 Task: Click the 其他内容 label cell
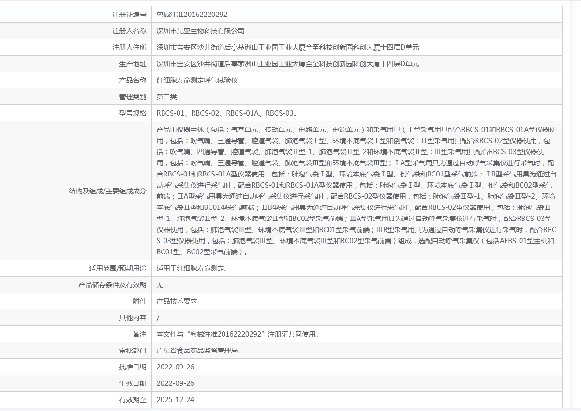tap(133, 318)
